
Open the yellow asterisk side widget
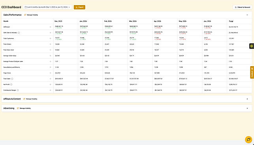(252, 46)
